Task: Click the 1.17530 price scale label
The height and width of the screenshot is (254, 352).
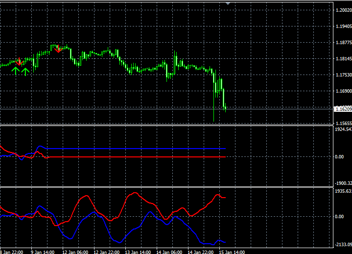Action: click(x=344, y=75)
